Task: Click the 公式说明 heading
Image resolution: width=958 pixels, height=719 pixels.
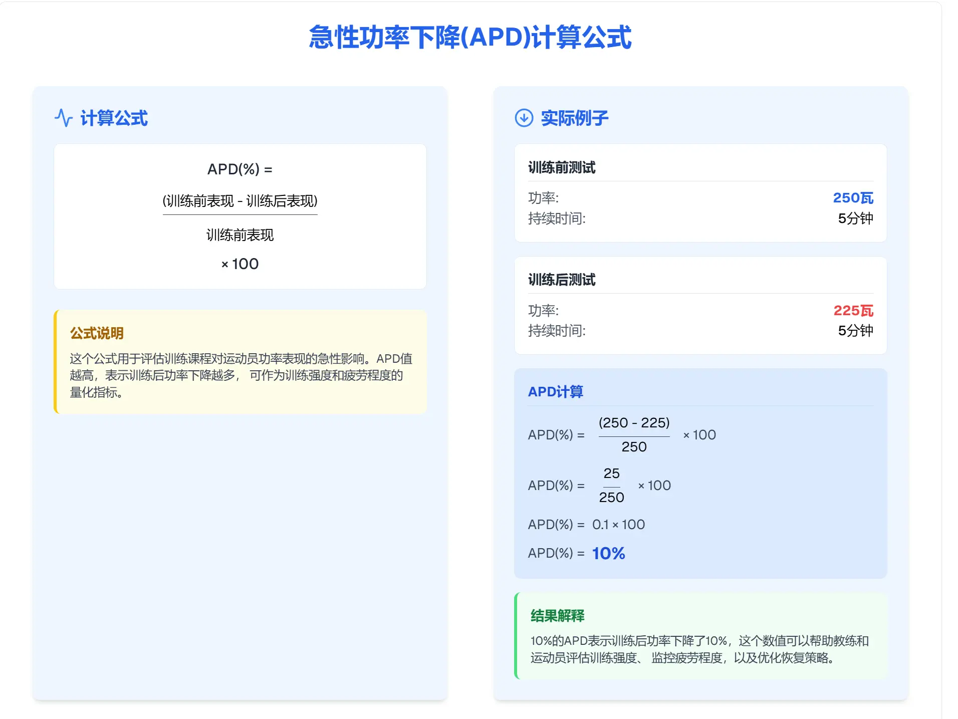Action: pos(97,333)
